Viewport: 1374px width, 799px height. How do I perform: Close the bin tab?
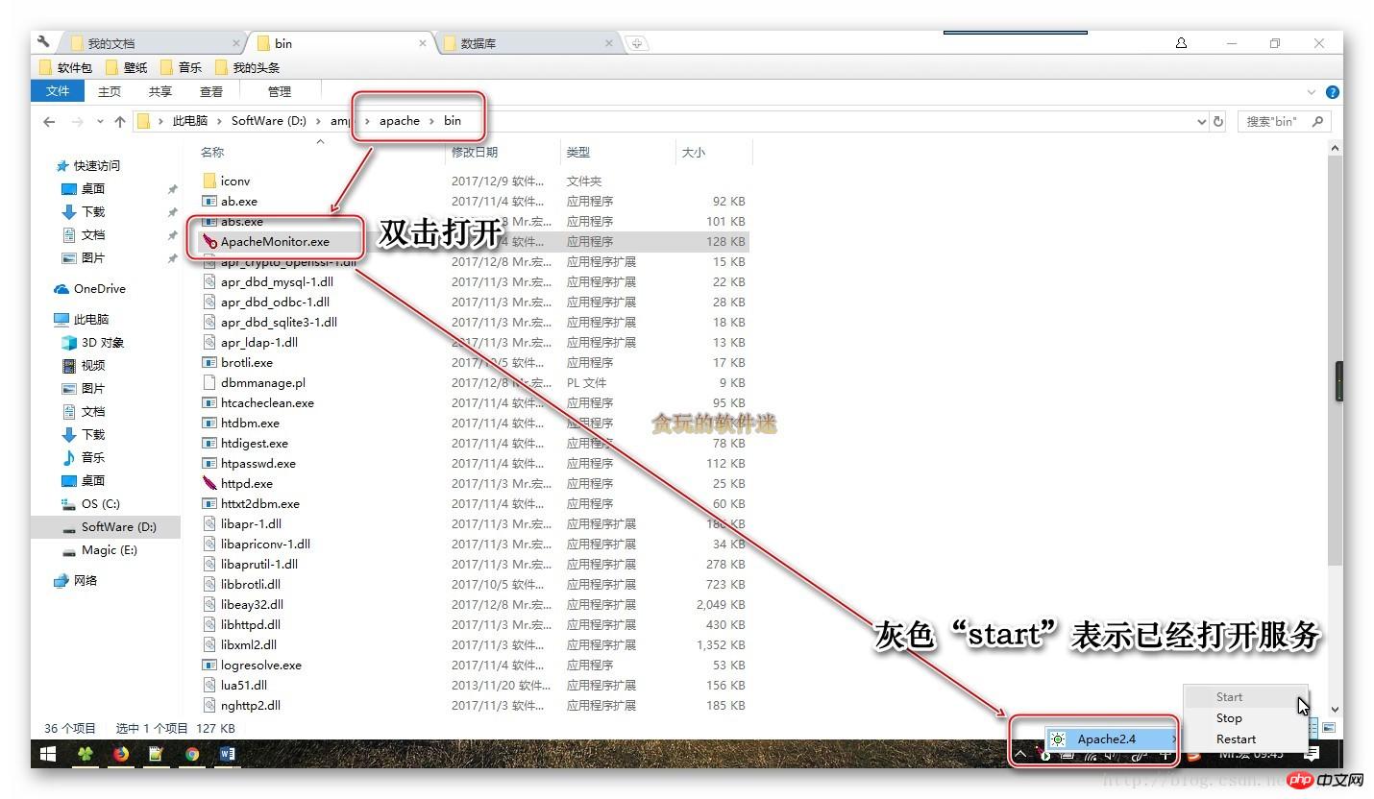tap(423, 43)
